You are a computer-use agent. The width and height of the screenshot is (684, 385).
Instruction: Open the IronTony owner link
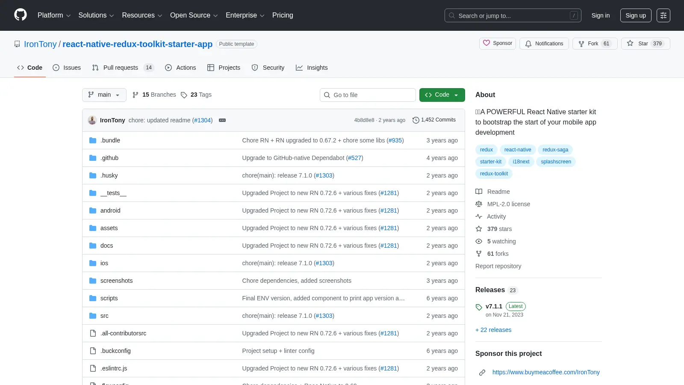click(40, 44)
